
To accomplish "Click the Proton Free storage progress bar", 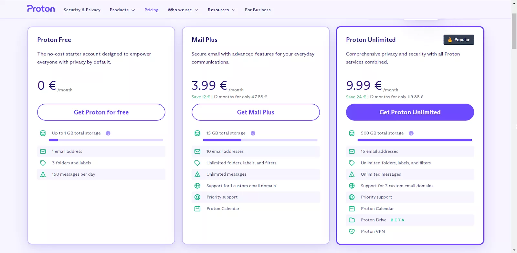I will (106, 140).
